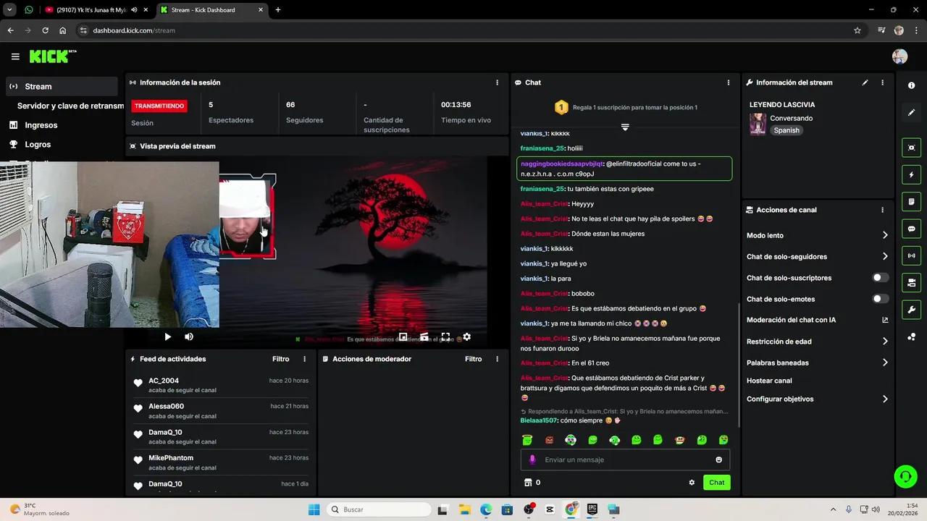Click the Spanish language tag
This screenshot has height=521, width=927.
(786, 130)
